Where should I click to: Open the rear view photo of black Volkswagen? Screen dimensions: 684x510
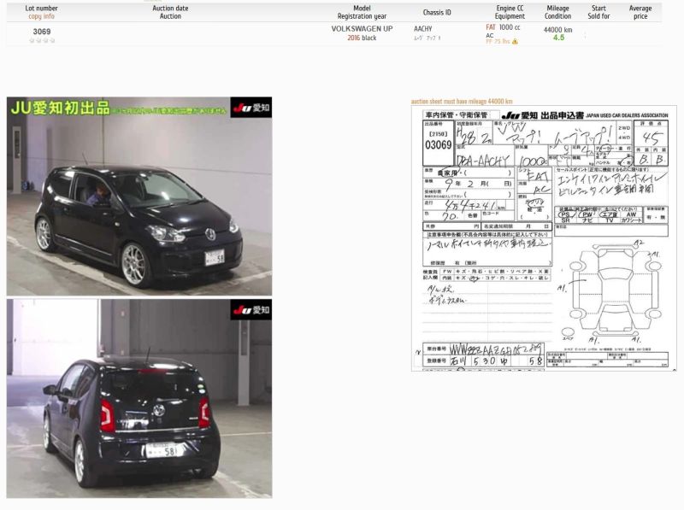(x=139, y=398)
